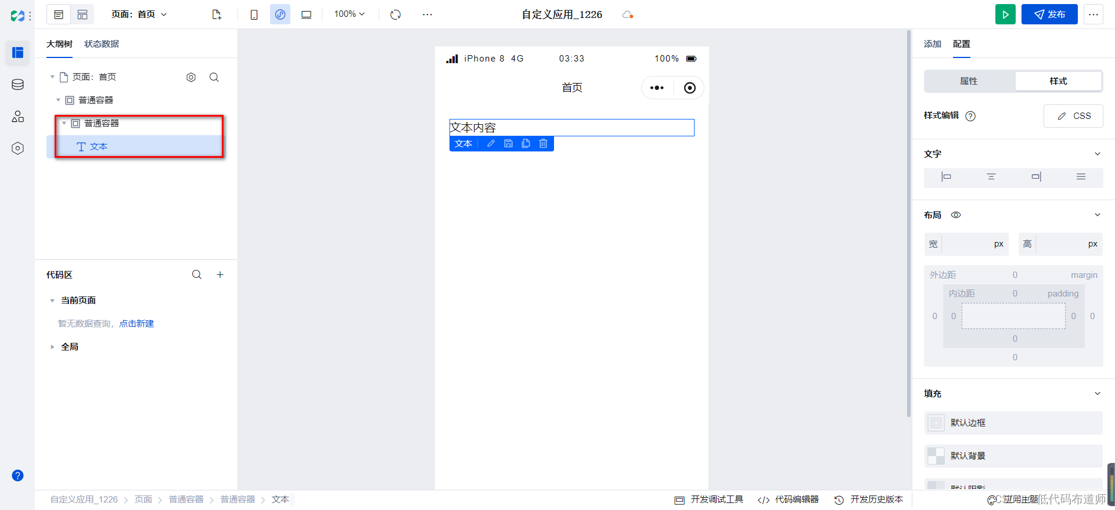This screenshot has height=510, width=1115.
Task: Set text alignment to justify
Action: [1081, 177]
